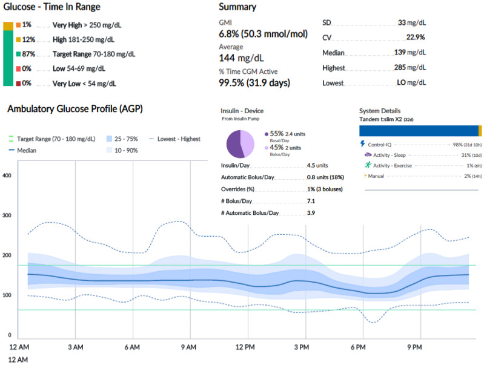484x365 pixels.
Task: Click the insulin basal/bolus pie chart
Action: [x=240, y=144]
